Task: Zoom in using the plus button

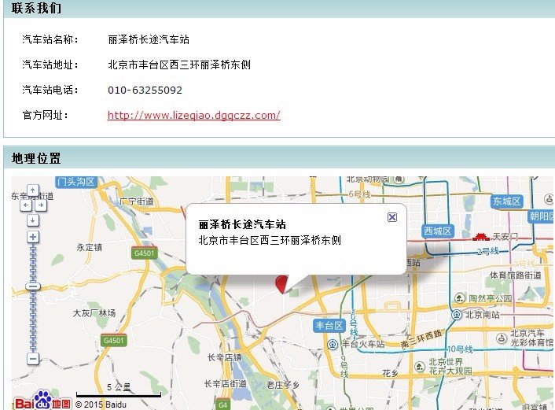Action: pyautogui.click(x=32, y=237)
